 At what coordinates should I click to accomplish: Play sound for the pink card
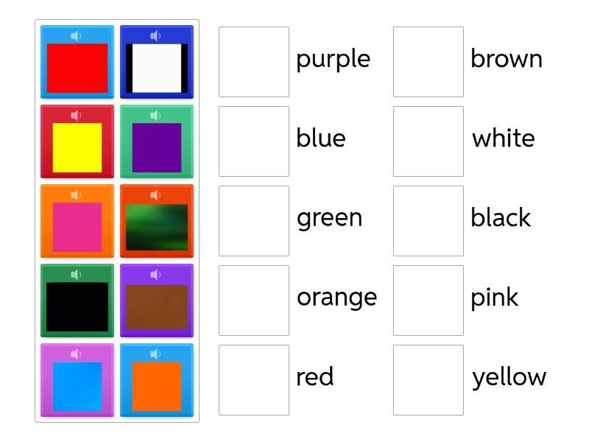(77, 194)
